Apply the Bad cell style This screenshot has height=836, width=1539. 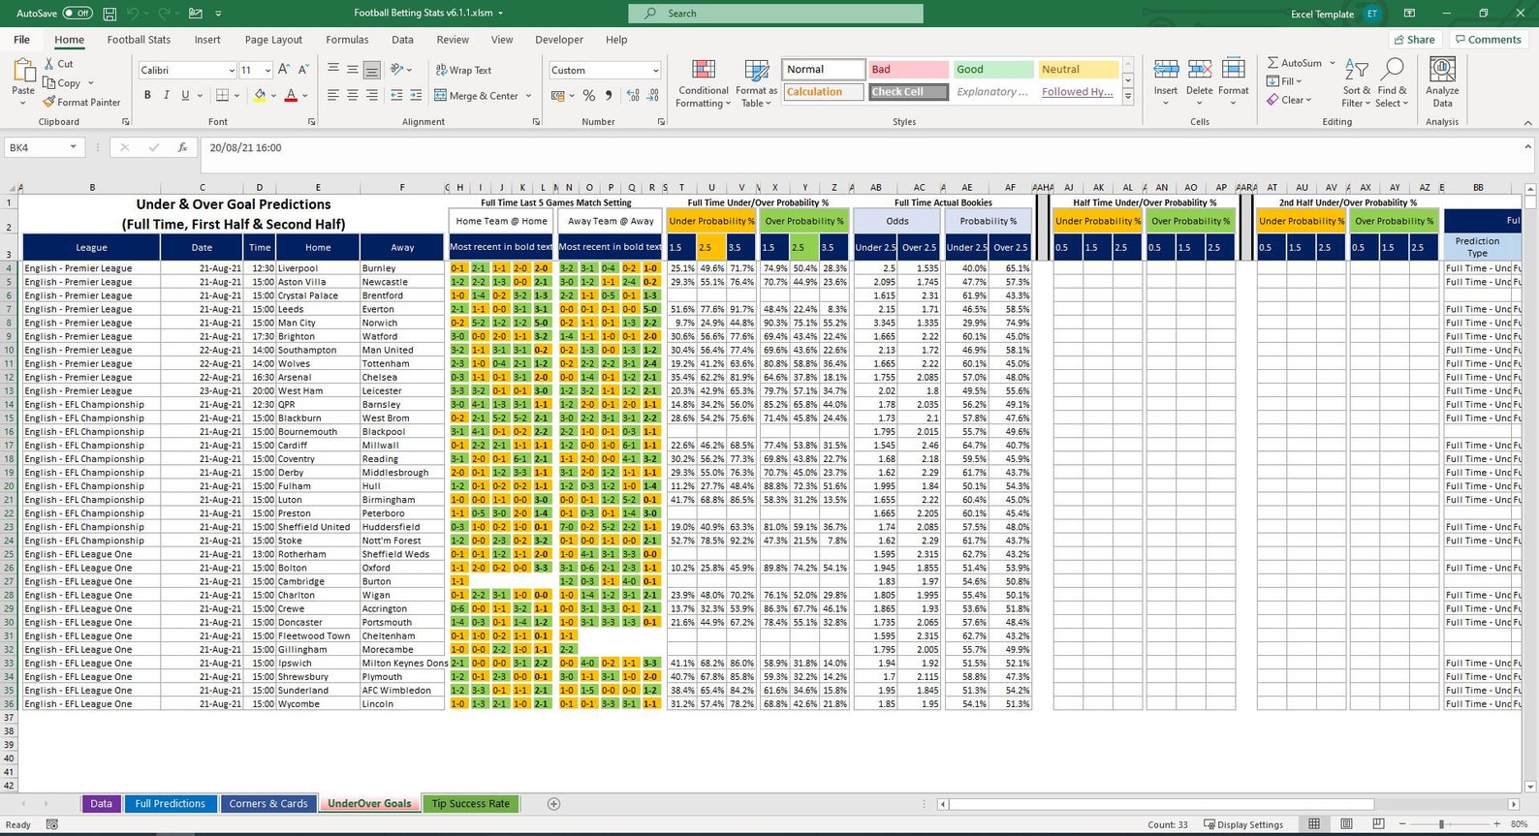click(x=908, y=70)
